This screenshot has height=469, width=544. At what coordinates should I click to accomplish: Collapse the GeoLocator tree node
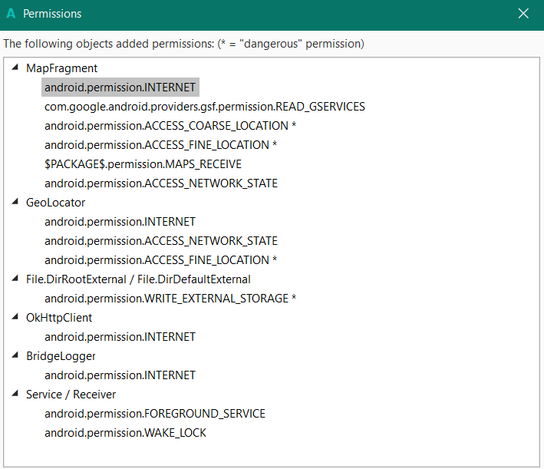tap(16, 202)
